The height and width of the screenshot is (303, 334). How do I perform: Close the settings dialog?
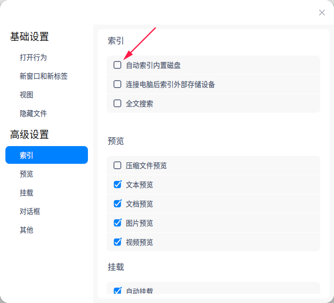point(322,13)
